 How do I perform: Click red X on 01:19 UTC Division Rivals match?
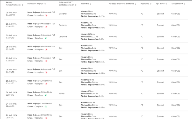tap(46, 84)
